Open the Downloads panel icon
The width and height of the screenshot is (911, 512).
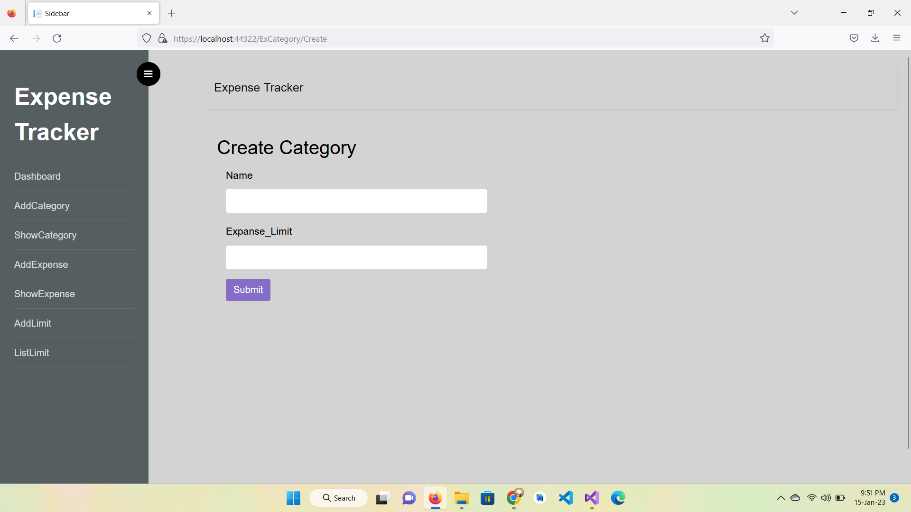point(875,38)
